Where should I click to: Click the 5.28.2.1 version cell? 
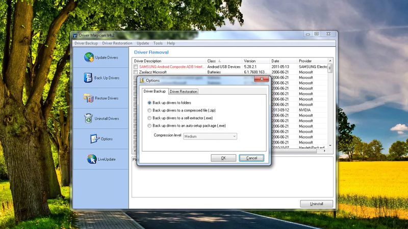(x=250, y=67)
